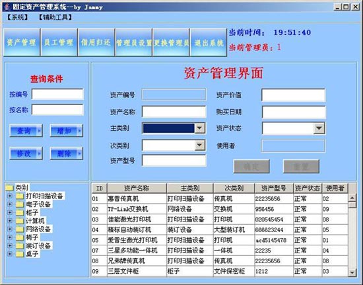Click the 椅子 folder icon

point(20,237)
